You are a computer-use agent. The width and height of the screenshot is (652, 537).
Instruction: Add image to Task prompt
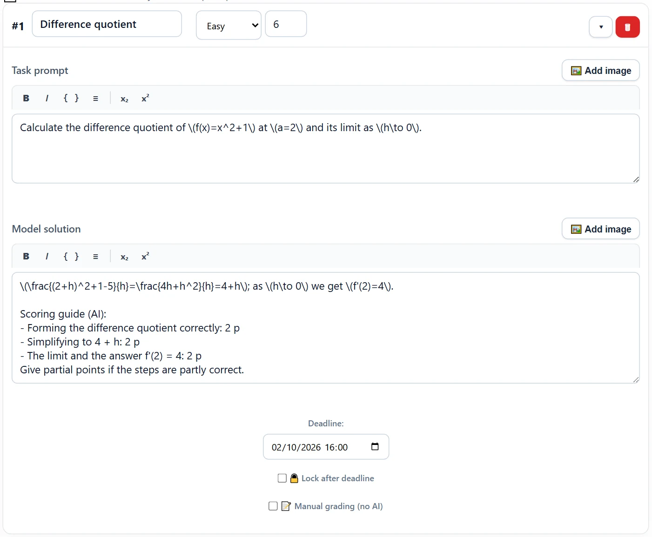coord(601,71)
